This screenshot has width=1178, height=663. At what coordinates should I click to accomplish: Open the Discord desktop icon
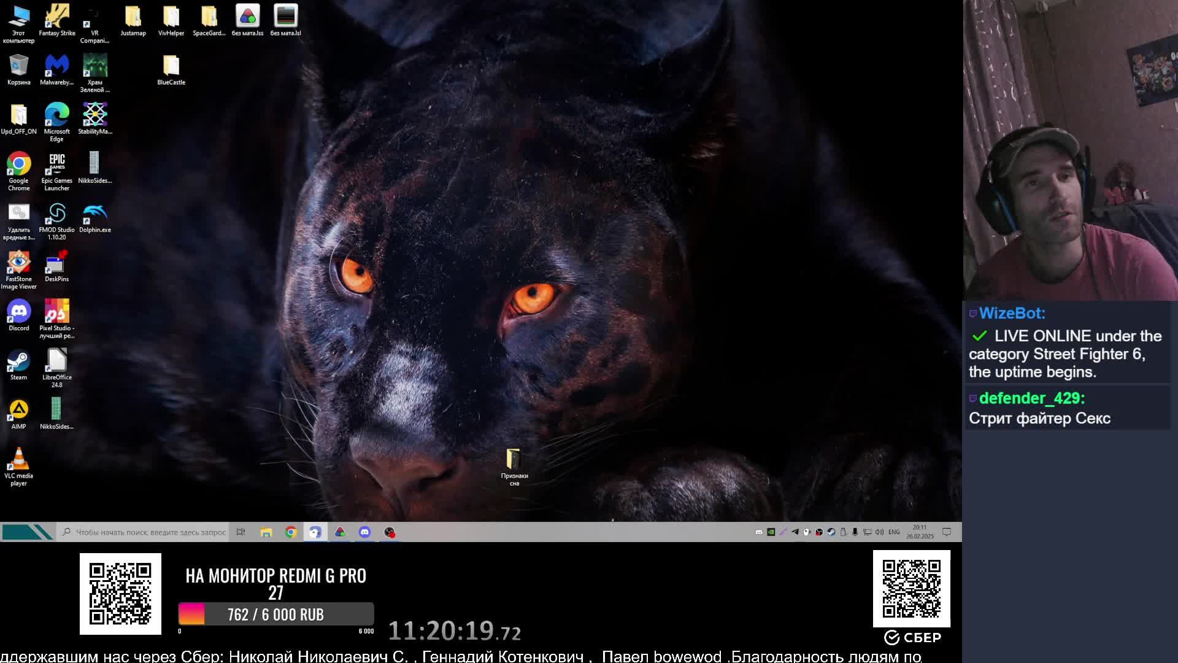(x=18, y=314)
